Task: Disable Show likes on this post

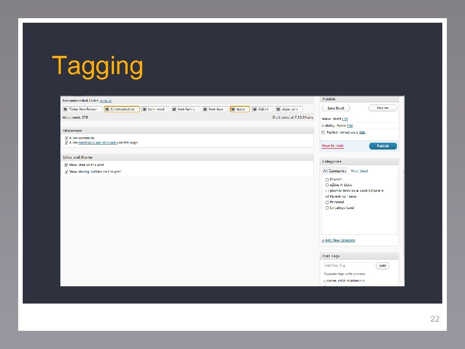Action: [66, 165]
